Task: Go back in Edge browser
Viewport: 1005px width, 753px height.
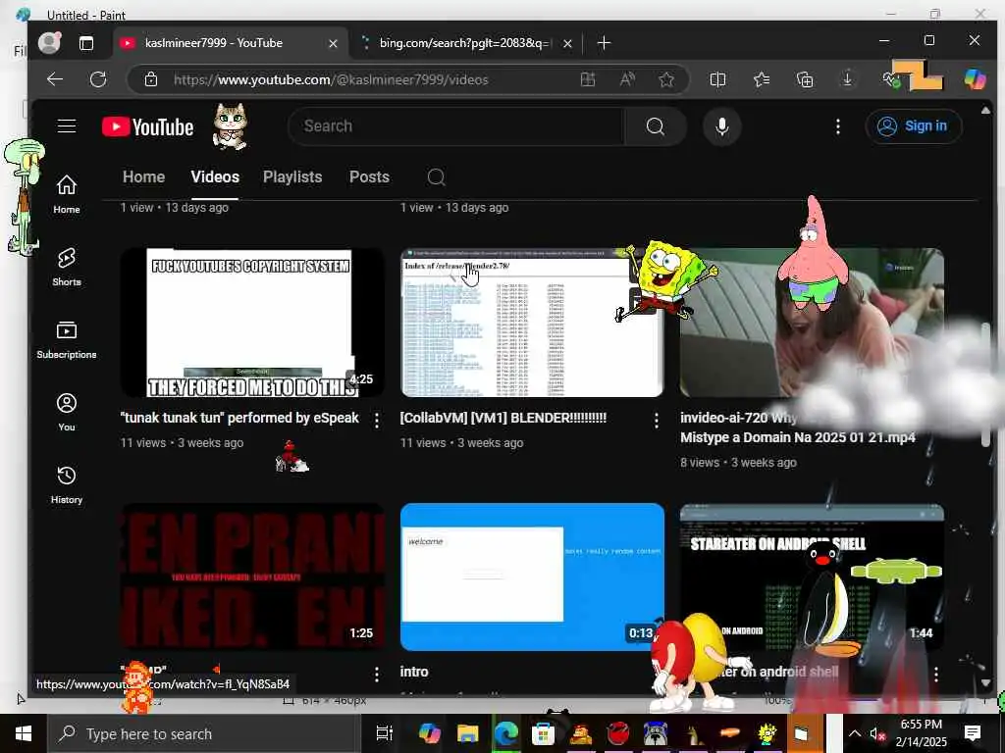Action: (x=55, y=79)
